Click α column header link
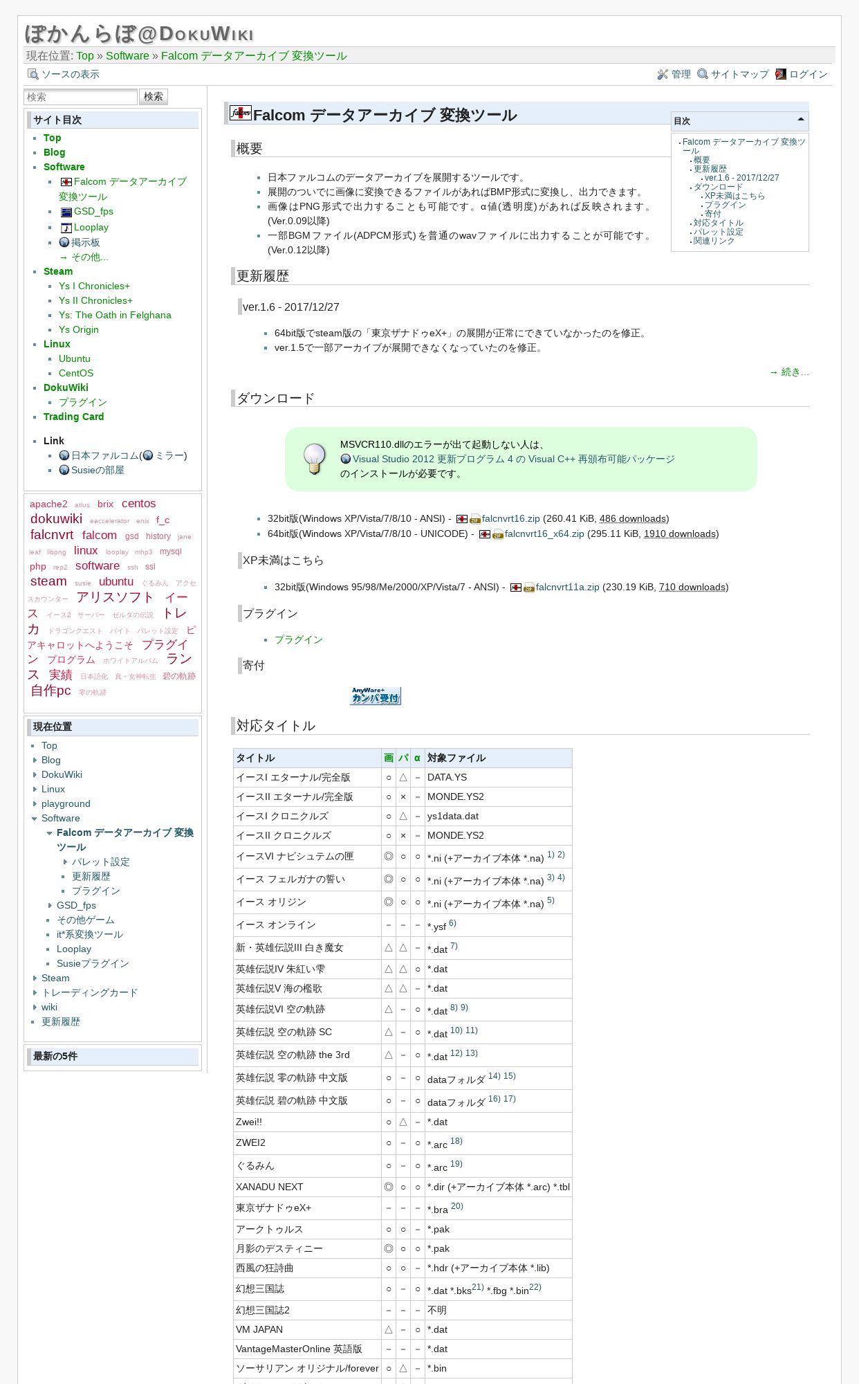This screenshot has width=859, height=1384. (x=417, y=758)
